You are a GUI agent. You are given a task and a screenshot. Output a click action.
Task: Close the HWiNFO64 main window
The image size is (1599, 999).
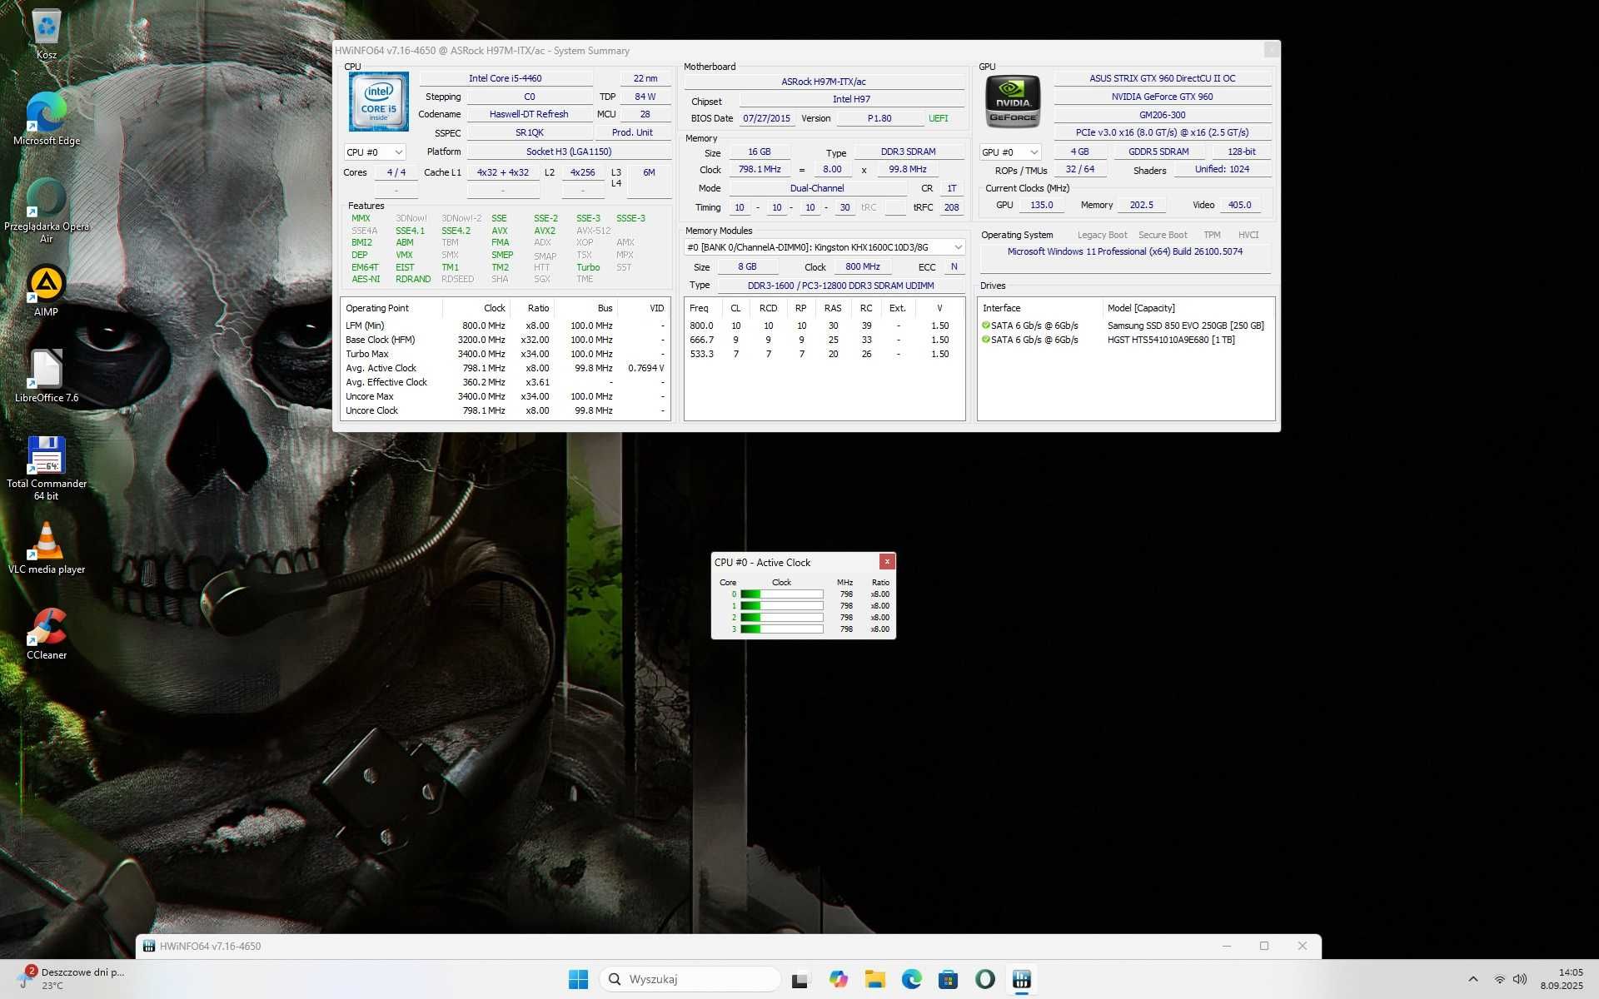pyautogui.click(x=1303, y=946)
